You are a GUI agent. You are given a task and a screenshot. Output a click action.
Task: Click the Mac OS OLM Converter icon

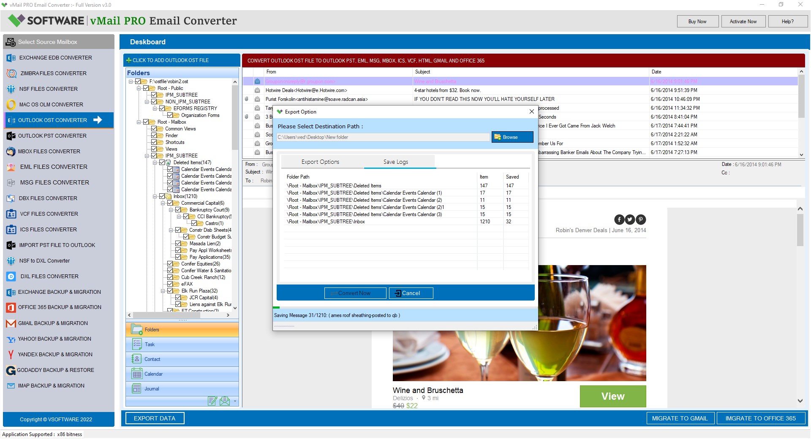tap(11, 105)
